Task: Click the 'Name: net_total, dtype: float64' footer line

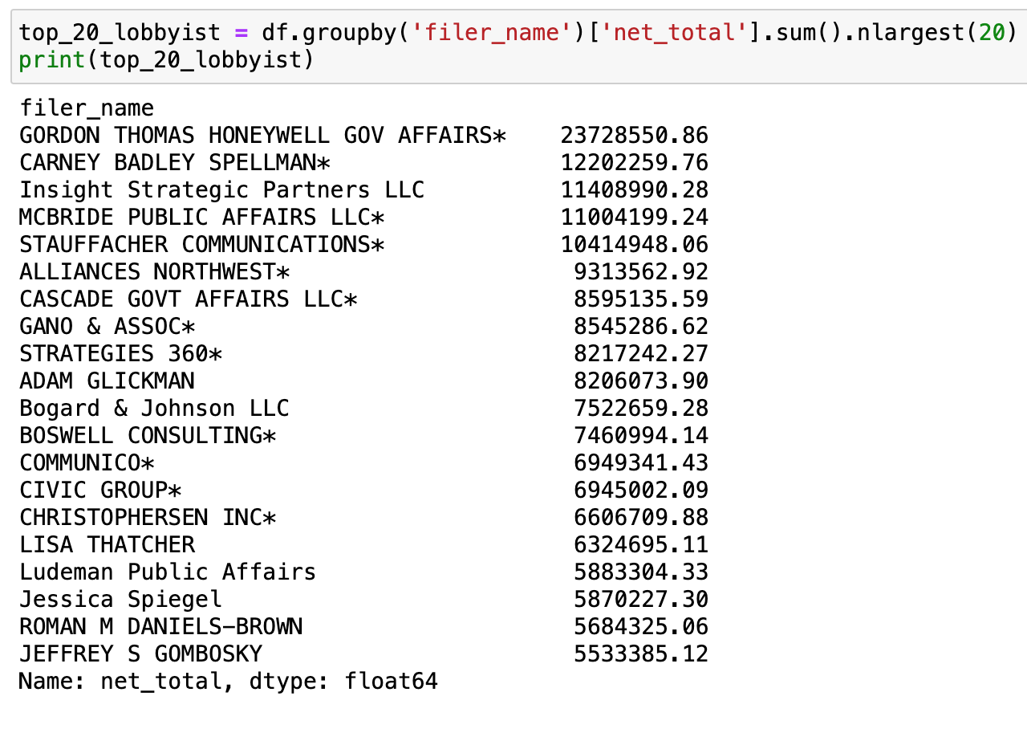Action: click(x=228, y=682)
